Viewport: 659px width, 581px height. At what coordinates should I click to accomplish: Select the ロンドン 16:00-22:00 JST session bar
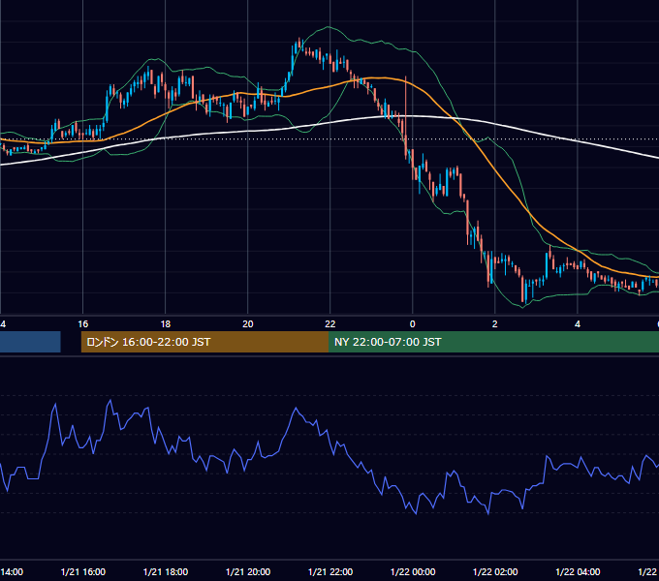point(204,342)
